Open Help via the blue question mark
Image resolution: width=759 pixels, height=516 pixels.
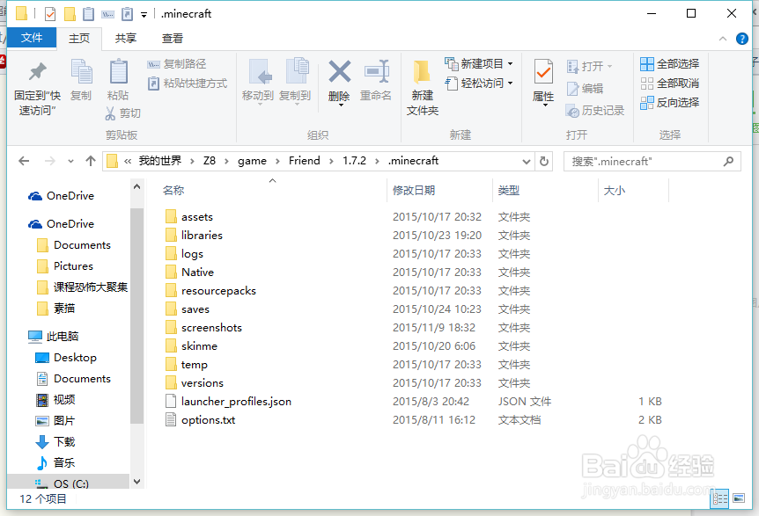click(742, 39)
